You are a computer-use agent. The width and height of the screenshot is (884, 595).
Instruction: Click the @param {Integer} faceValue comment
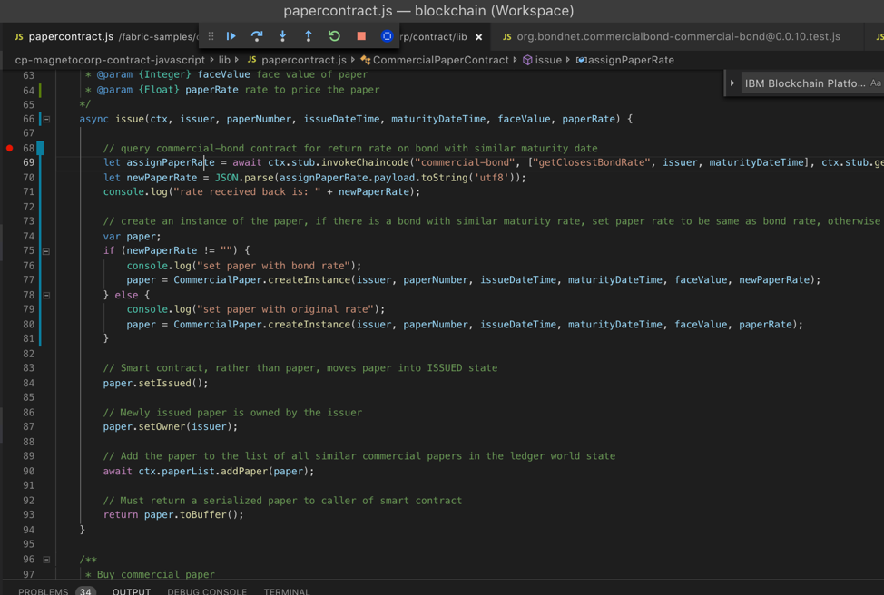(x=226, y=74)
